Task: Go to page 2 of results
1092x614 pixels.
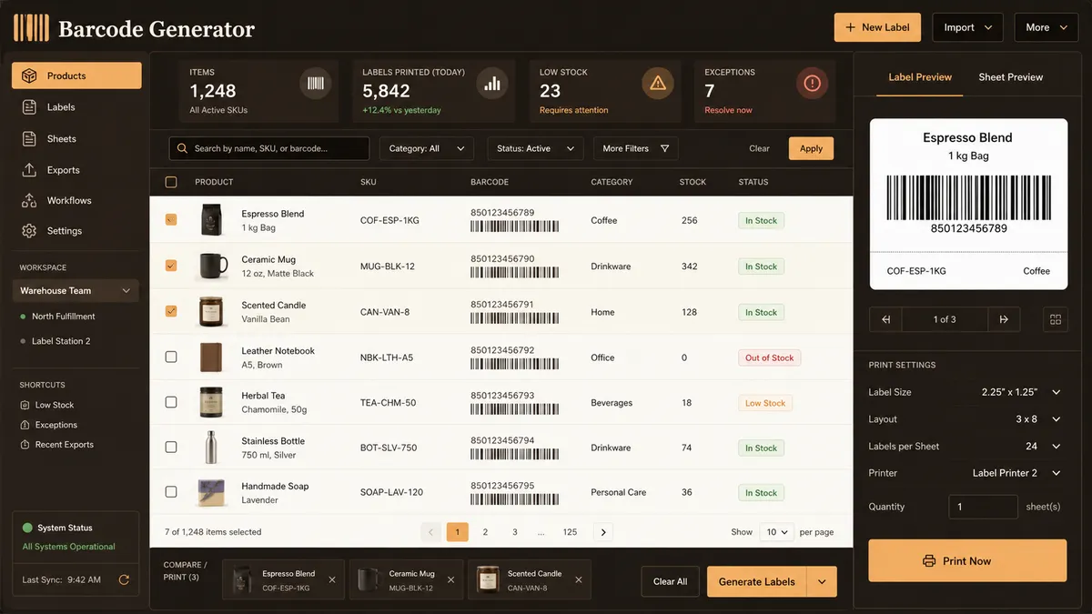Action: (485, 532)
